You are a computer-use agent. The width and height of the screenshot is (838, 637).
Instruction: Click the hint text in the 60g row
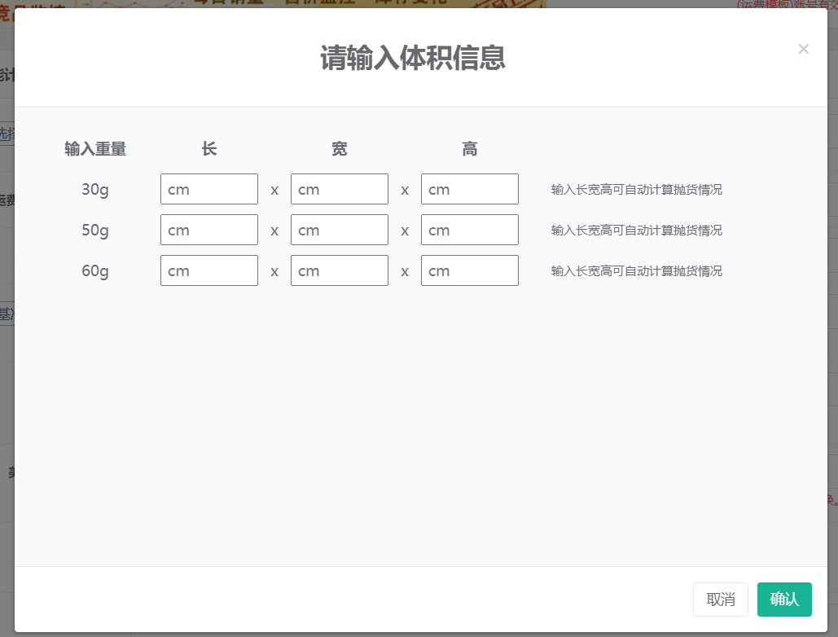tap(637, 271)
